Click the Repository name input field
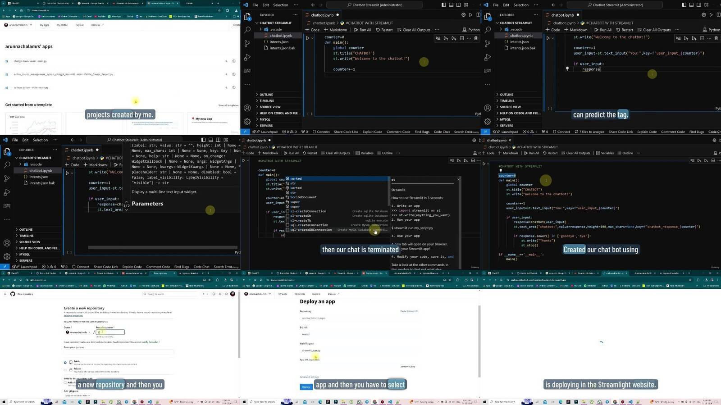 110,332
